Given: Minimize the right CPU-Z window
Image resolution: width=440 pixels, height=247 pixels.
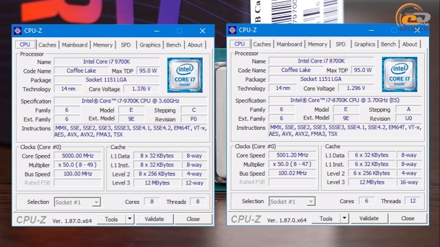Looking at the screenshot, I should point(371,30).
